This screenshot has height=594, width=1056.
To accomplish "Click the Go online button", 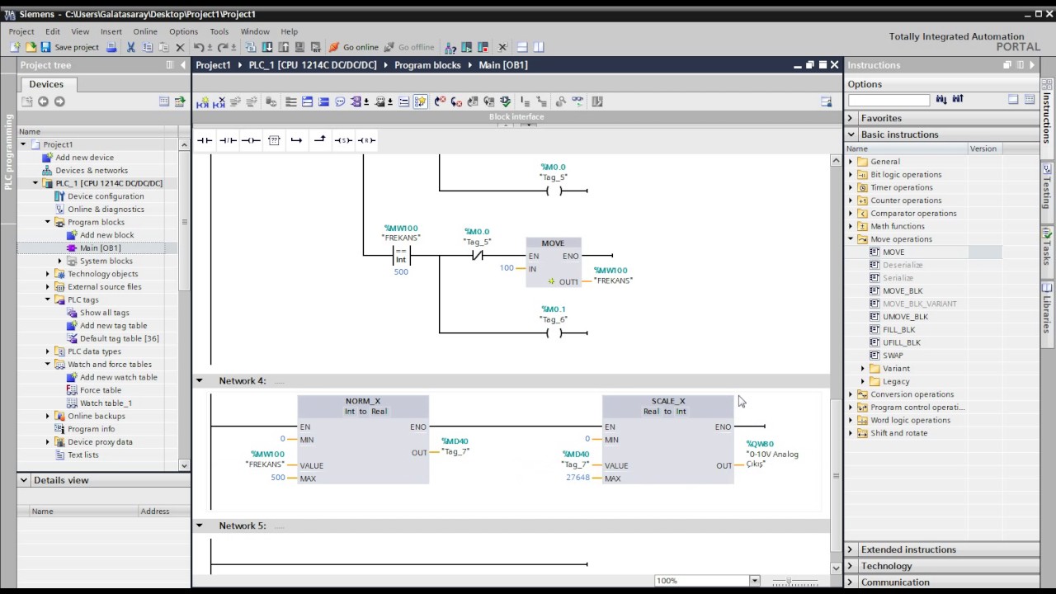I will [x=354, y=47].
